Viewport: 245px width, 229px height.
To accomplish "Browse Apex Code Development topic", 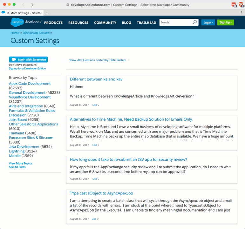I will (30, 84).
